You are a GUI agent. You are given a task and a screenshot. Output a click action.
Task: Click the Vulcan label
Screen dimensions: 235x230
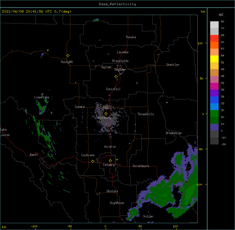pyautogui.click(x=148, y=216)
